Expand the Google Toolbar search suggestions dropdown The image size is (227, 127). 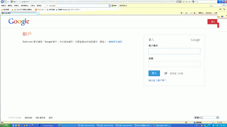pos(110,6)
